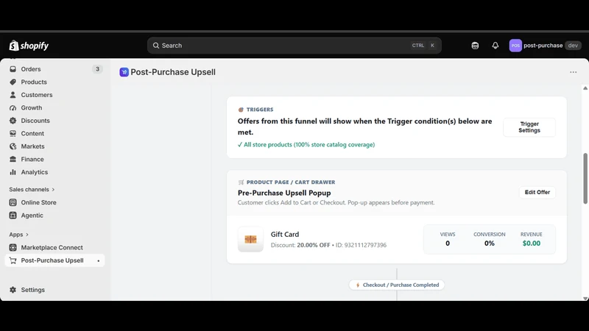This screenshot has height=331, width=589.
Task: Open Settings in the sidebar
Action: 32,290
